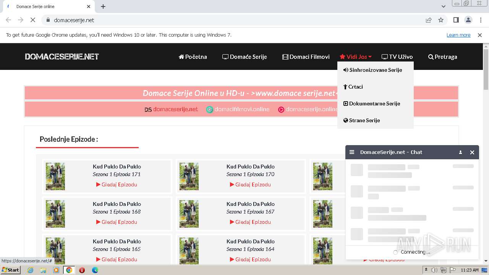Open the Pretraga search

(443, 57)
